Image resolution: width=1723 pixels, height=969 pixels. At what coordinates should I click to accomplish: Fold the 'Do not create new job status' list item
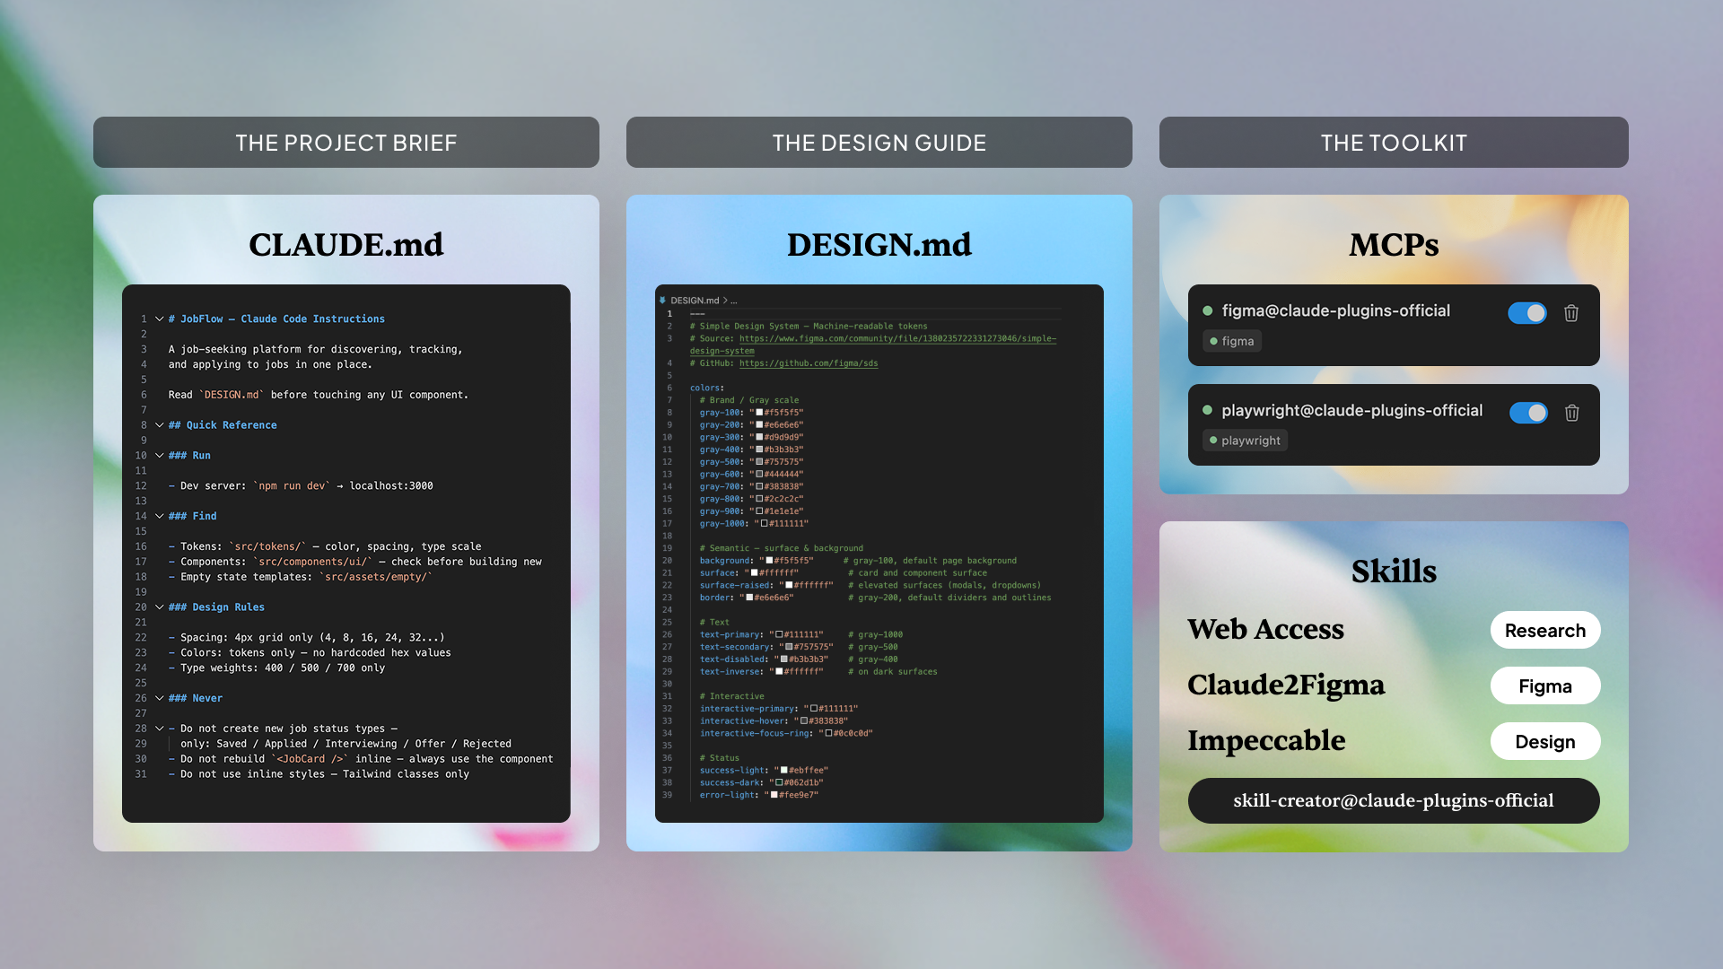pyautogui.click(x=160, y=729)
